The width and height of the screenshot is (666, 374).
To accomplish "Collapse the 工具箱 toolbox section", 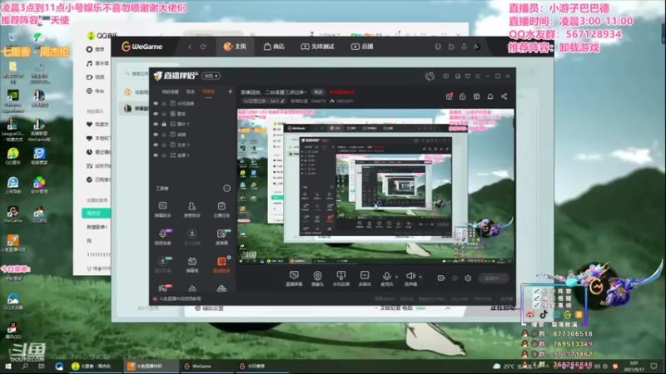I will (226, 189).
